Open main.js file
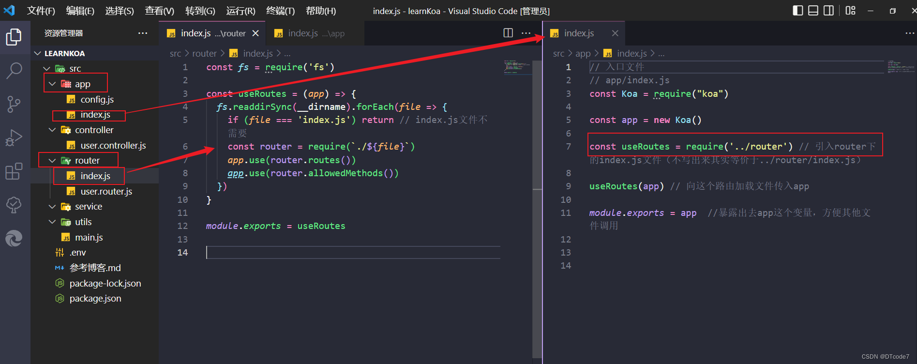The width and height of the screenshot is (917, 364). [x=89, y=237]
